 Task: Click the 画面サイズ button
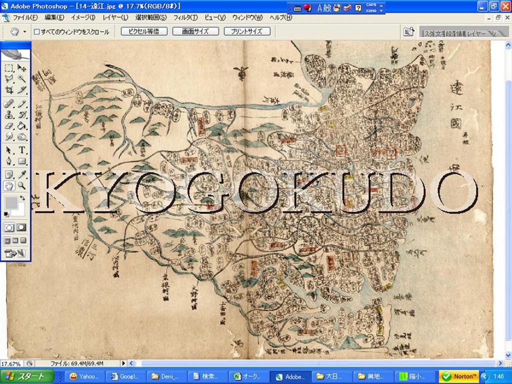coord(195,31)
